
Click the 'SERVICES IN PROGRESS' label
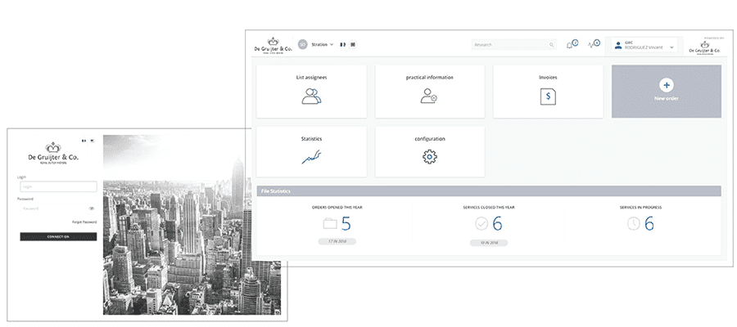tap(640, 208)
